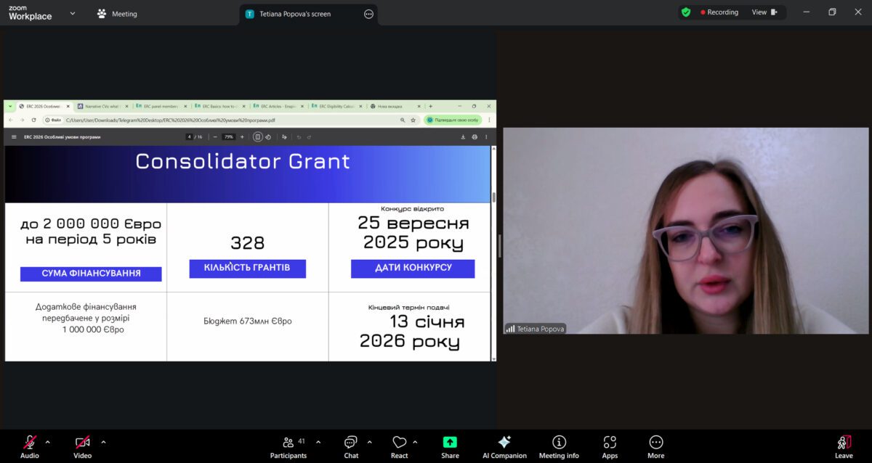Open the Participants panel
Screen dimensions: 872x463
pos(288,446)
